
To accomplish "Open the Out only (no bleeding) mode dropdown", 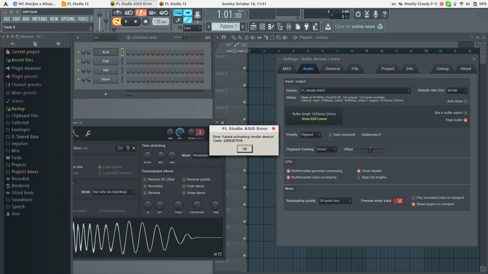I will pos(114,192).
